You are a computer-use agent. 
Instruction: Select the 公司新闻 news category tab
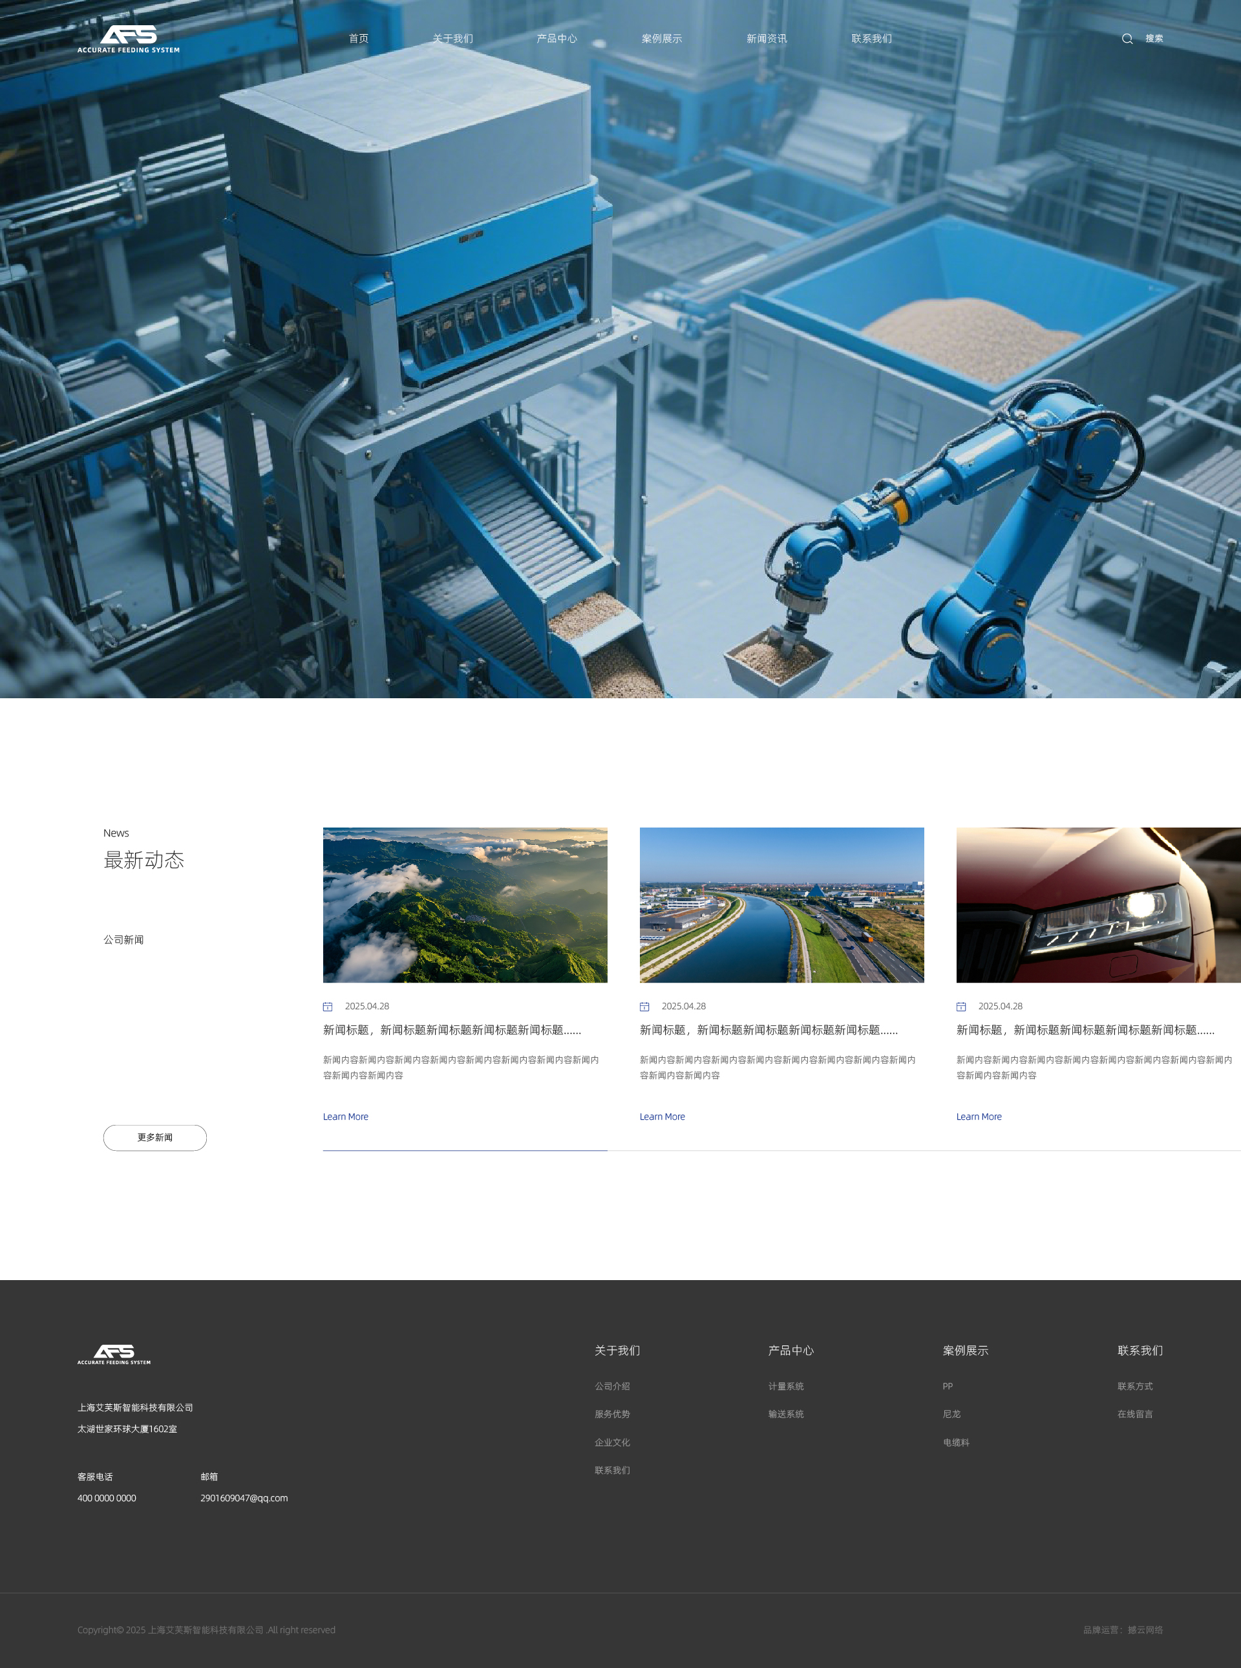pos(123,940)
